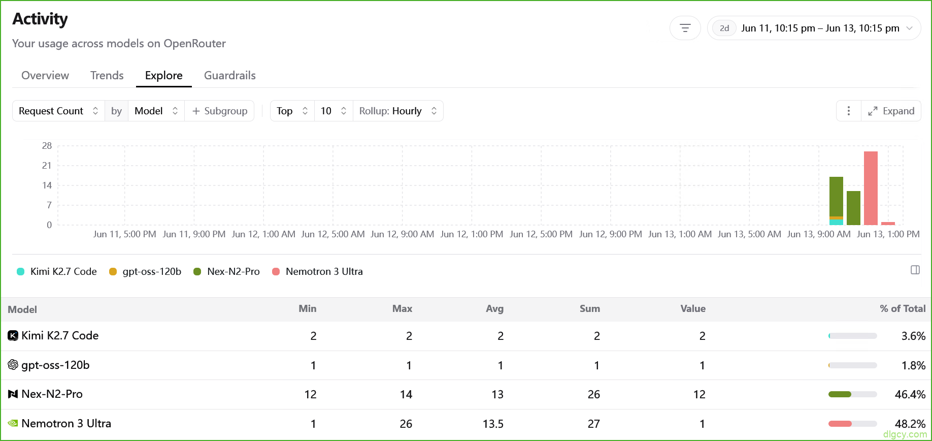
Task: Open the Rollup: Hourly dropdown
Action: point(398,111)
